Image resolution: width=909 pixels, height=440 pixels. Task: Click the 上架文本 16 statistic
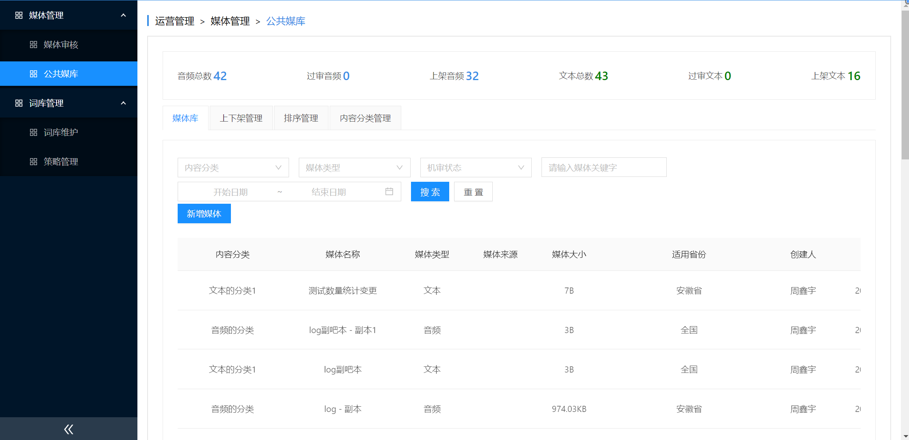pos(836,76)
